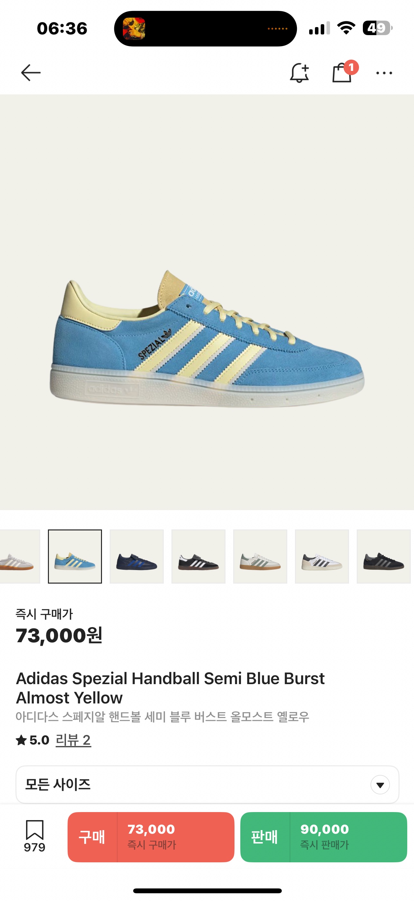414x901 pixels.
Task: Select the grey gum-sole colorway thumbnail
Action: [x=20, y=557]
